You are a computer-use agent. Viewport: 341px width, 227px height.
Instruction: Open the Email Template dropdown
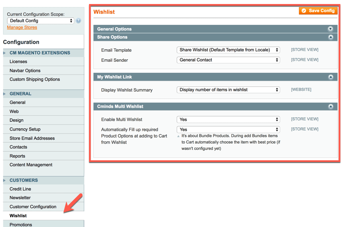pos(228,50)
